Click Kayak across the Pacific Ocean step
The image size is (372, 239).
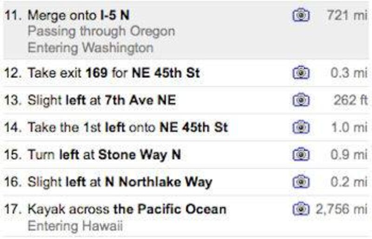[126, 208]
